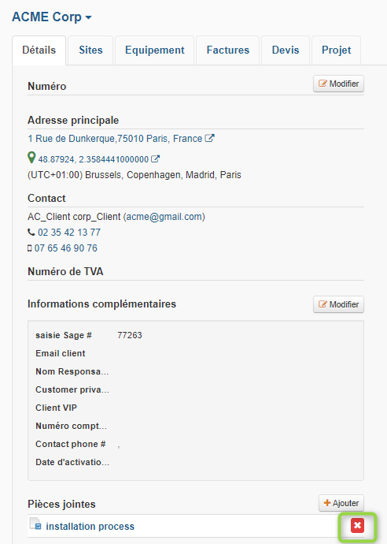
Task: Delete the installation process attachment with the red X
Action: pos(357,526)
